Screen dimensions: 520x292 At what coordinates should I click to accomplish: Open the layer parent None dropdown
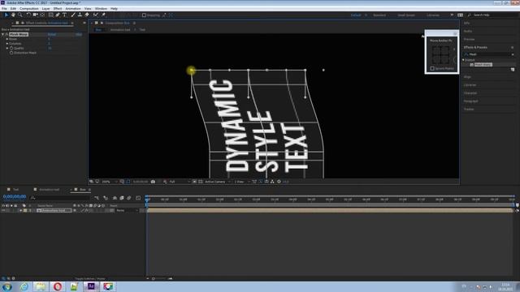point(127,211)
